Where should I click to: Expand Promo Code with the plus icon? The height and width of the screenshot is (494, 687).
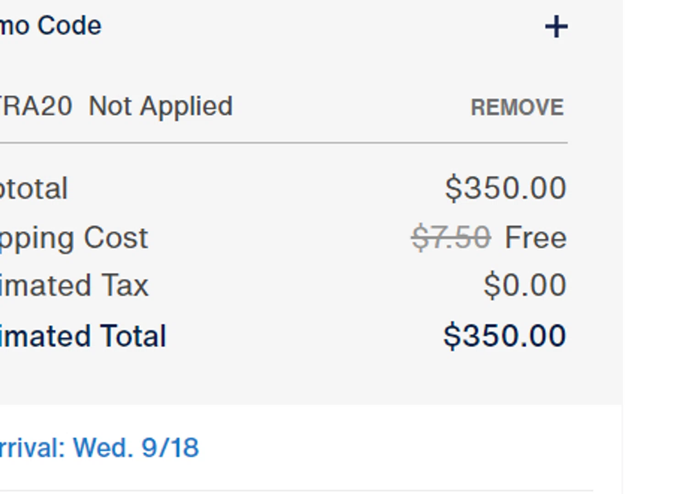coord(556,27)
